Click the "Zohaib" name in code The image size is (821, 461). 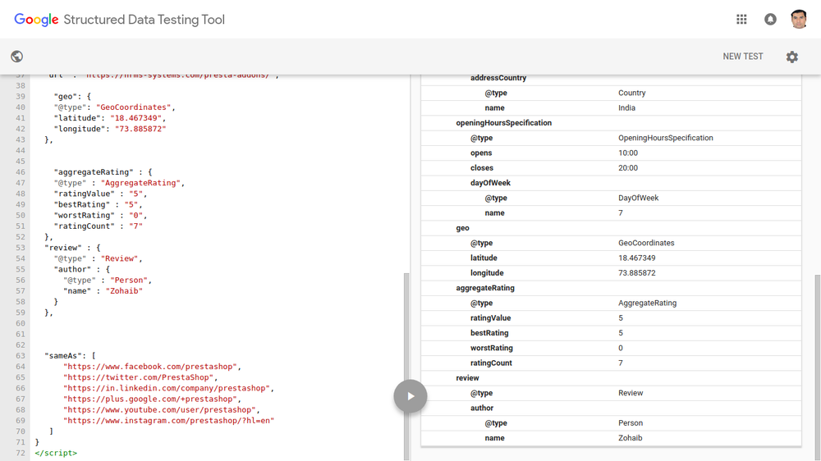(124, 291)
